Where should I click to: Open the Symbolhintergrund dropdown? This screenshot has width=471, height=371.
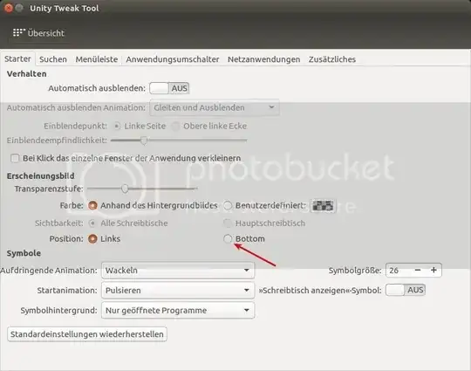click(x=178, y=310)
